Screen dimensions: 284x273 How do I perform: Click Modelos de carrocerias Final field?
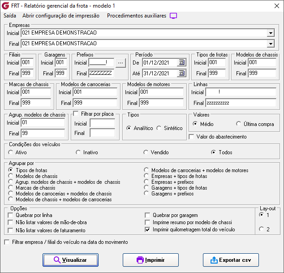tap(95, 103)
